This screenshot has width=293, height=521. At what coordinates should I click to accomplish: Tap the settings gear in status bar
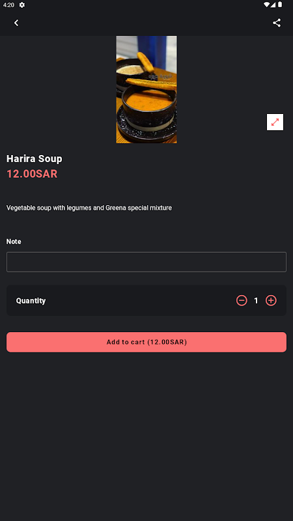[x=22, y=5]
